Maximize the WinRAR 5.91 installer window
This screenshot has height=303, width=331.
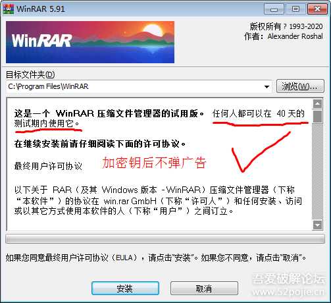[295, 9]
